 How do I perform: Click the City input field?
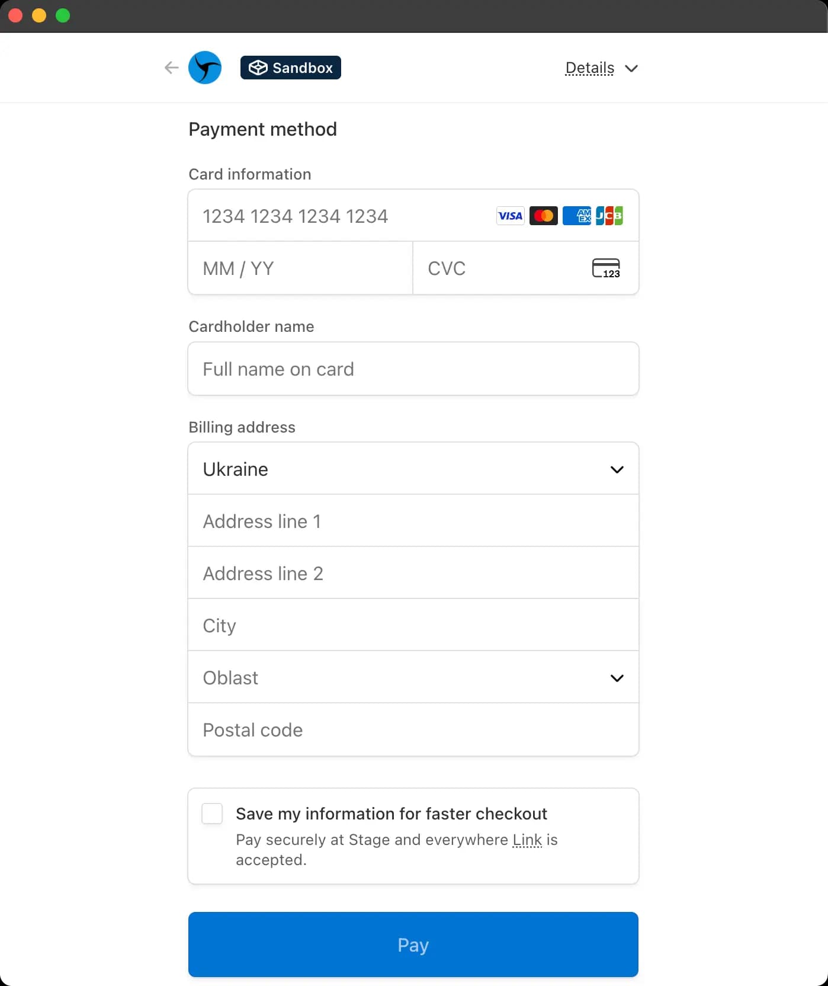coord(413,625)
